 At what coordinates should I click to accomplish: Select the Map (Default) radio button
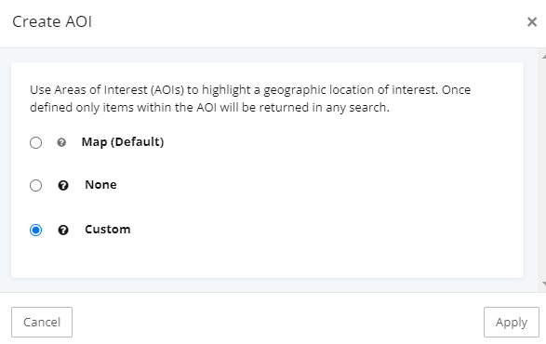pos(35,142)
